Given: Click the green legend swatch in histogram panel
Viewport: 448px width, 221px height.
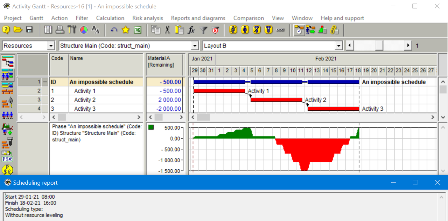Looking at the screenshot, I should point(151,127).
